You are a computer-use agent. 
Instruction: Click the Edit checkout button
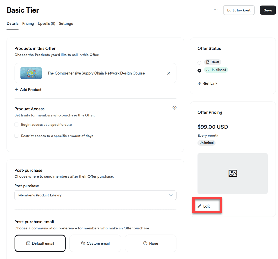tap(238, 10)
